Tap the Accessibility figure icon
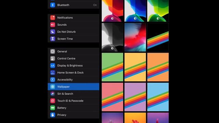219x123 pixels. (53, 80)
